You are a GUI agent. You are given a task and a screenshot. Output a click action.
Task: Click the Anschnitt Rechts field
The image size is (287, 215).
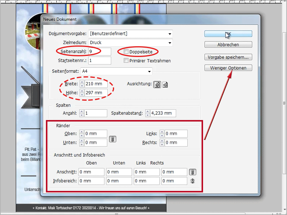point(174,172)
